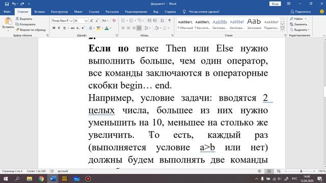The width and height of the screenshot is (326, 183).
Task: Apply the font color button
Action: 106,28
